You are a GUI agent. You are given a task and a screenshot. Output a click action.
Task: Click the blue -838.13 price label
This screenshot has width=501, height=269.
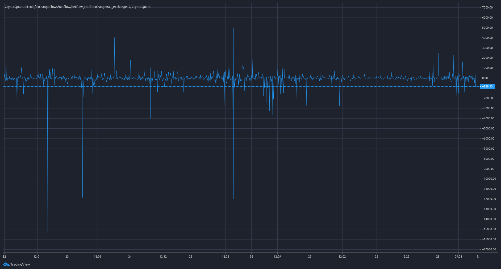coord(487,86)
